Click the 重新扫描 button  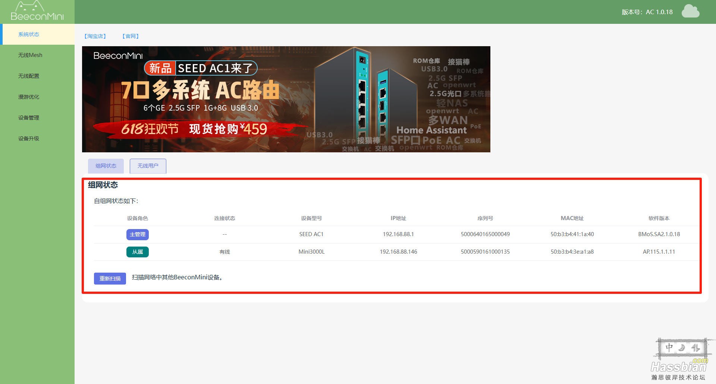[x=110, y=279]
